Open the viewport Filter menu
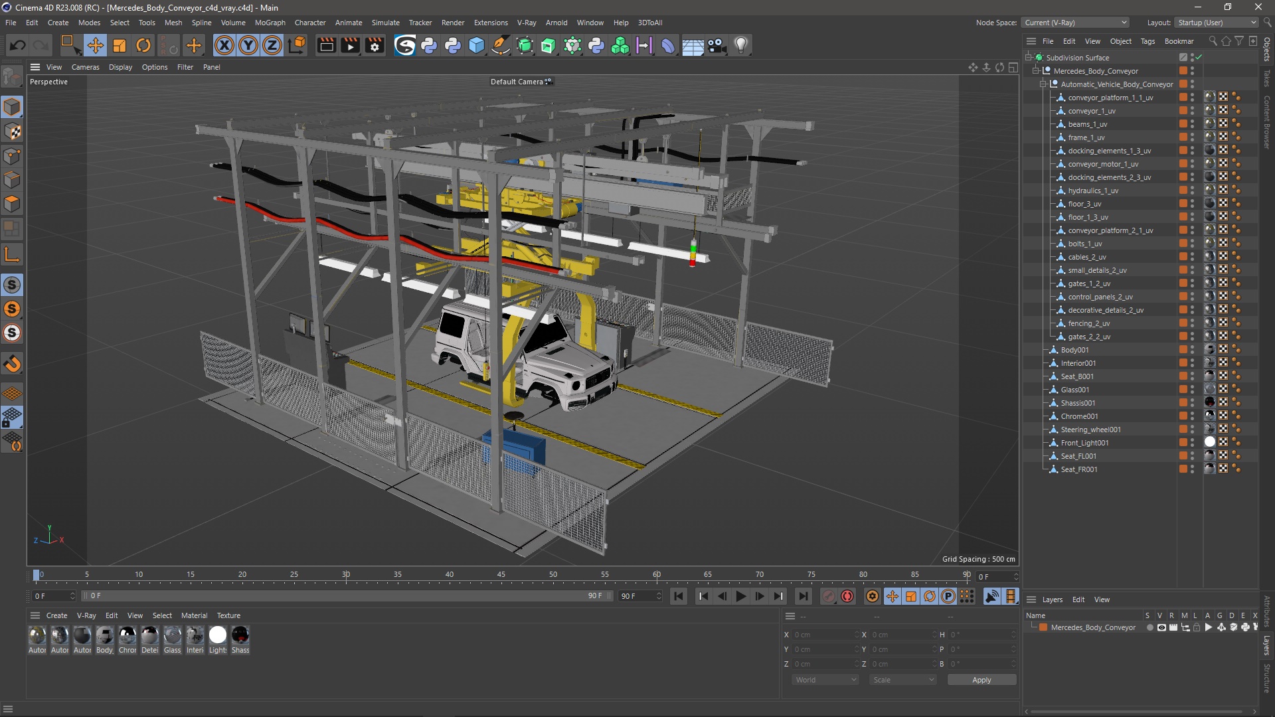 point(185,67)
